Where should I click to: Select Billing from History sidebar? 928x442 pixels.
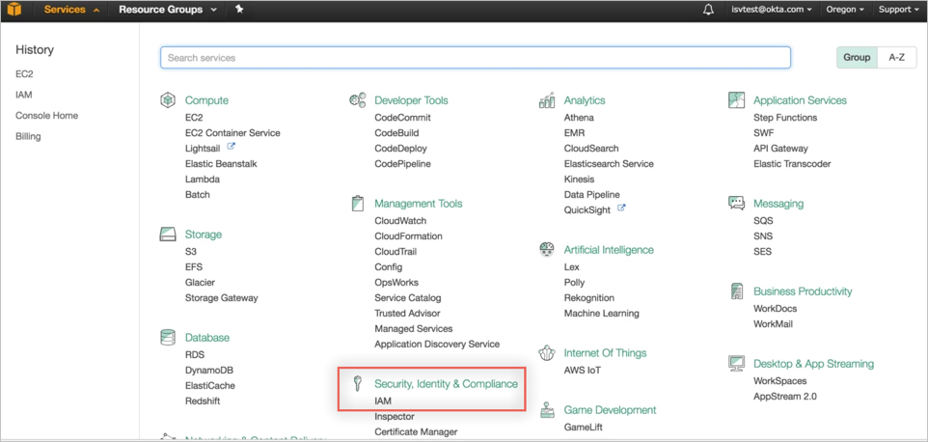28,136
